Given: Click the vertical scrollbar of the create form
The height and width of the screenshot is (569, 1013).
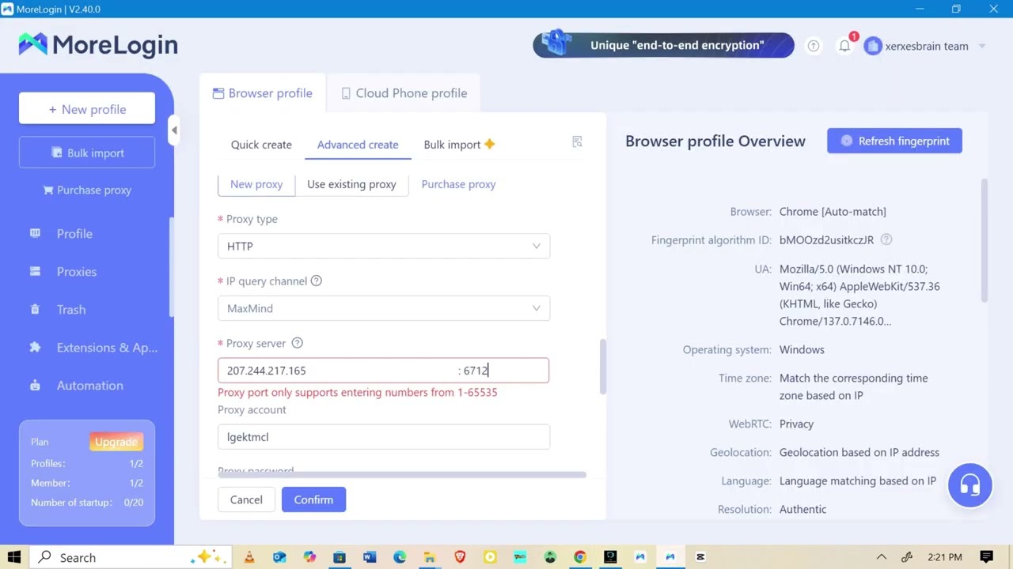Looking at the screenshot, I should pyautogui.click(x=603, y=366).
